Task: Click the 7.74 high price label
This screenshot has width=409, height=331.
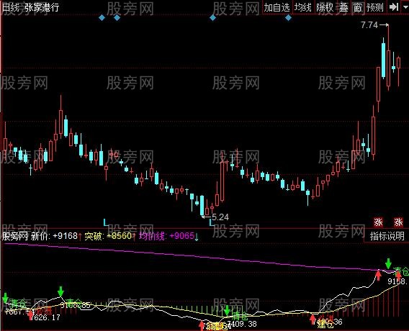Action: 369,25
